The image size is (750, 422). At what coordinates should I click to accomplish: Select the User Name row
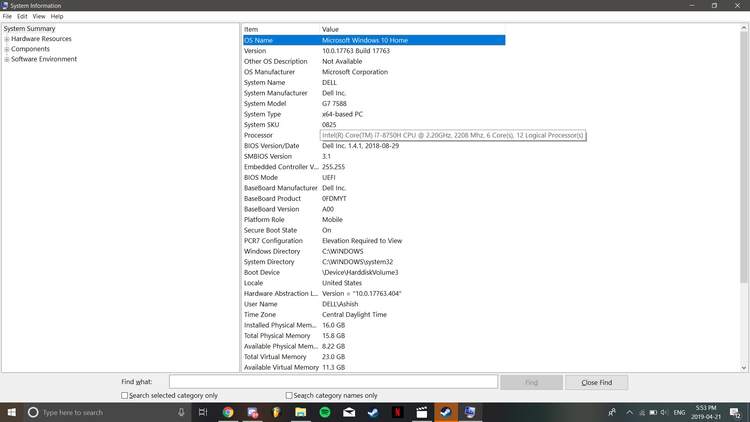click(374, 304)
